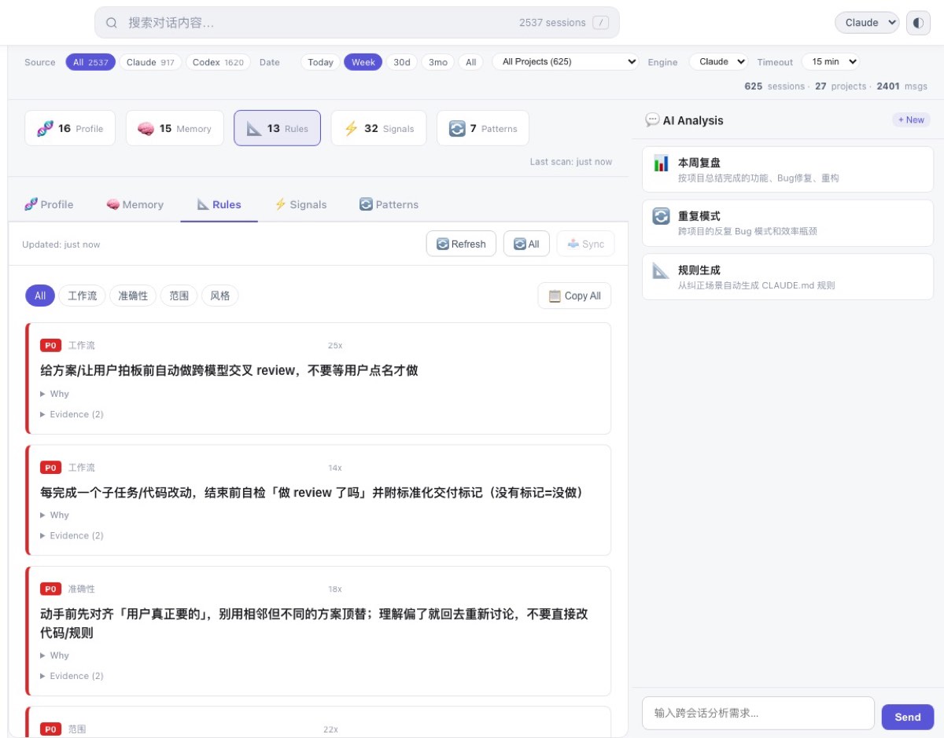
Task: Switch to the Profile tab
Action: tap(49, 204)
